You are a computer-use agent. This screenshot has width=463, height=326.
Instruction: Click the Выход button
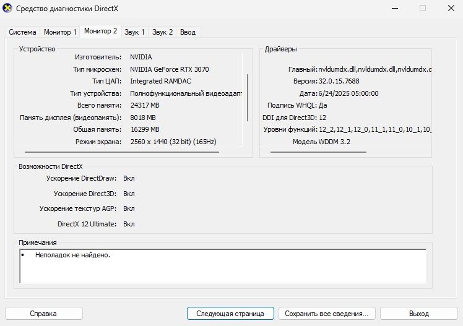click(418, 313)
